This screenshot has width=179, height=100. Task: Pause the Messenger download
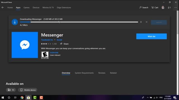(141, 22)
